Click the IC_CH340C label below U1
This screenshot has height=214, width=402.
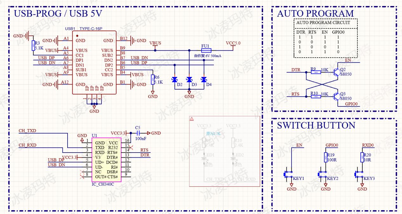pos(102,185)
